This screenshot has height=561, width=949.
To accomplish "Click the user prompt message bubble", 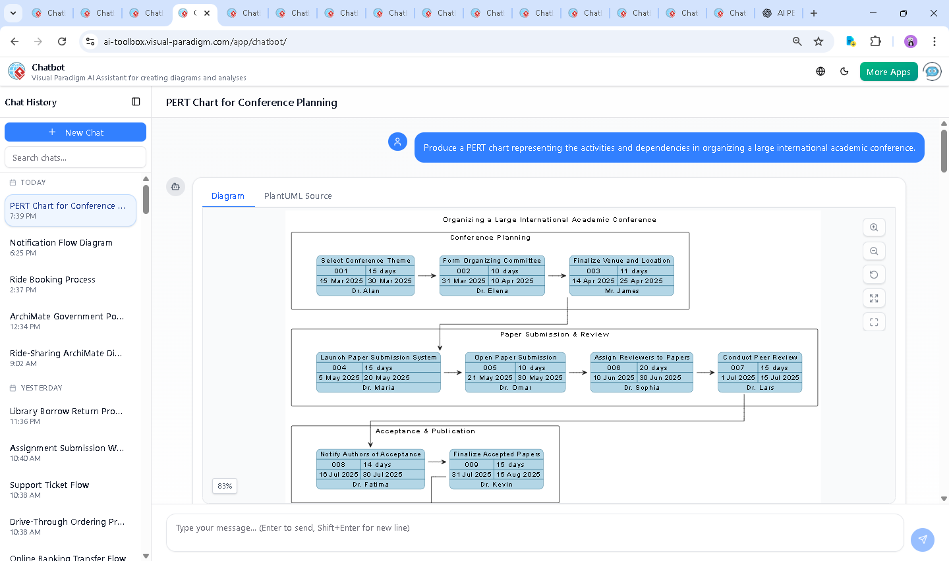I will pos(669,147).
